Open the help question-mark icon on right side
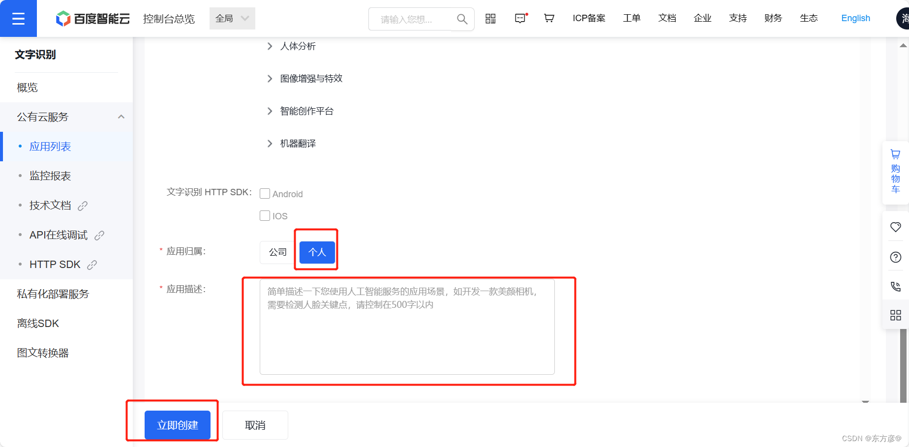This screenshot has height=447, width=909. click(x=895, y=257)
